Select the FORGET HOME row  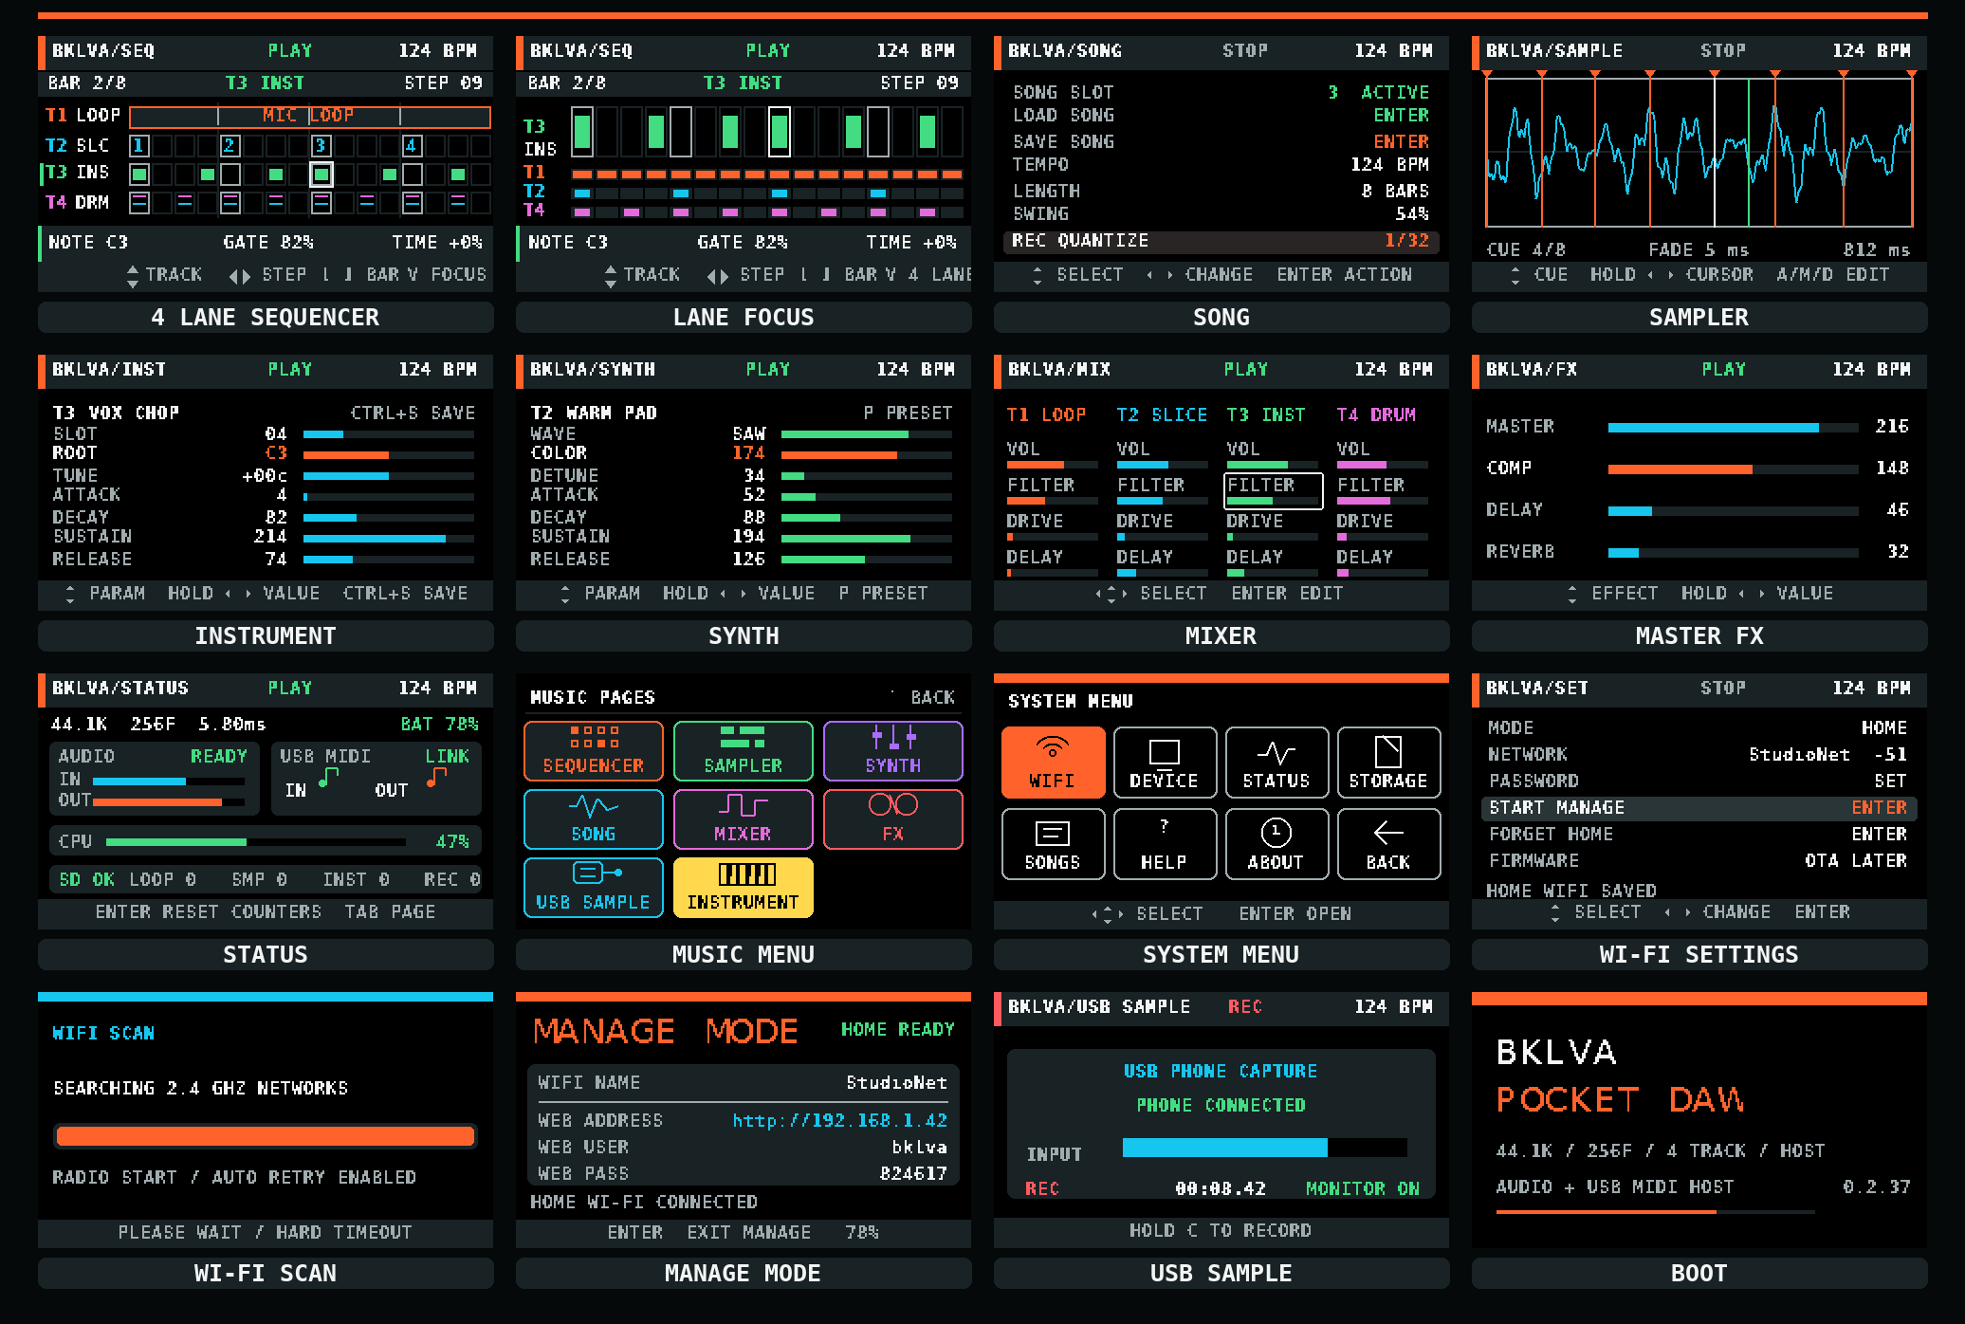(1699, 835)
